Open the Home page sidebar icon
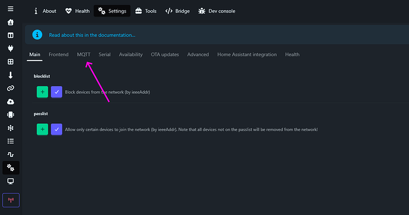This screenshot has width=409, height=215. [11, 22]
